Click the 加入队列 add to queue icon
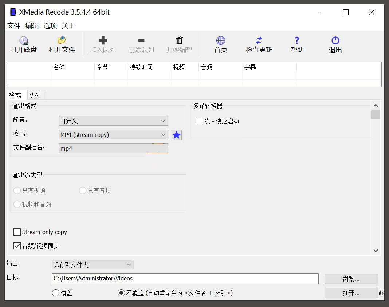The image size is (389, 307). click(x=103, y=44)
